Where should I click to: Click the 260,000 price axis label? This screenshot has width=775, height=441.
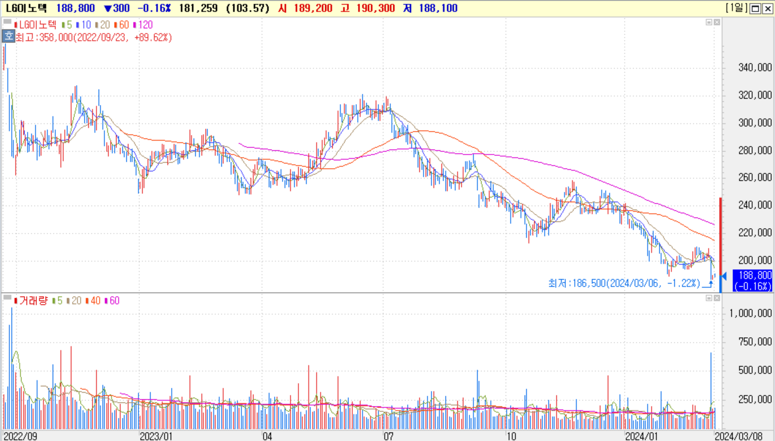(755, 178)
